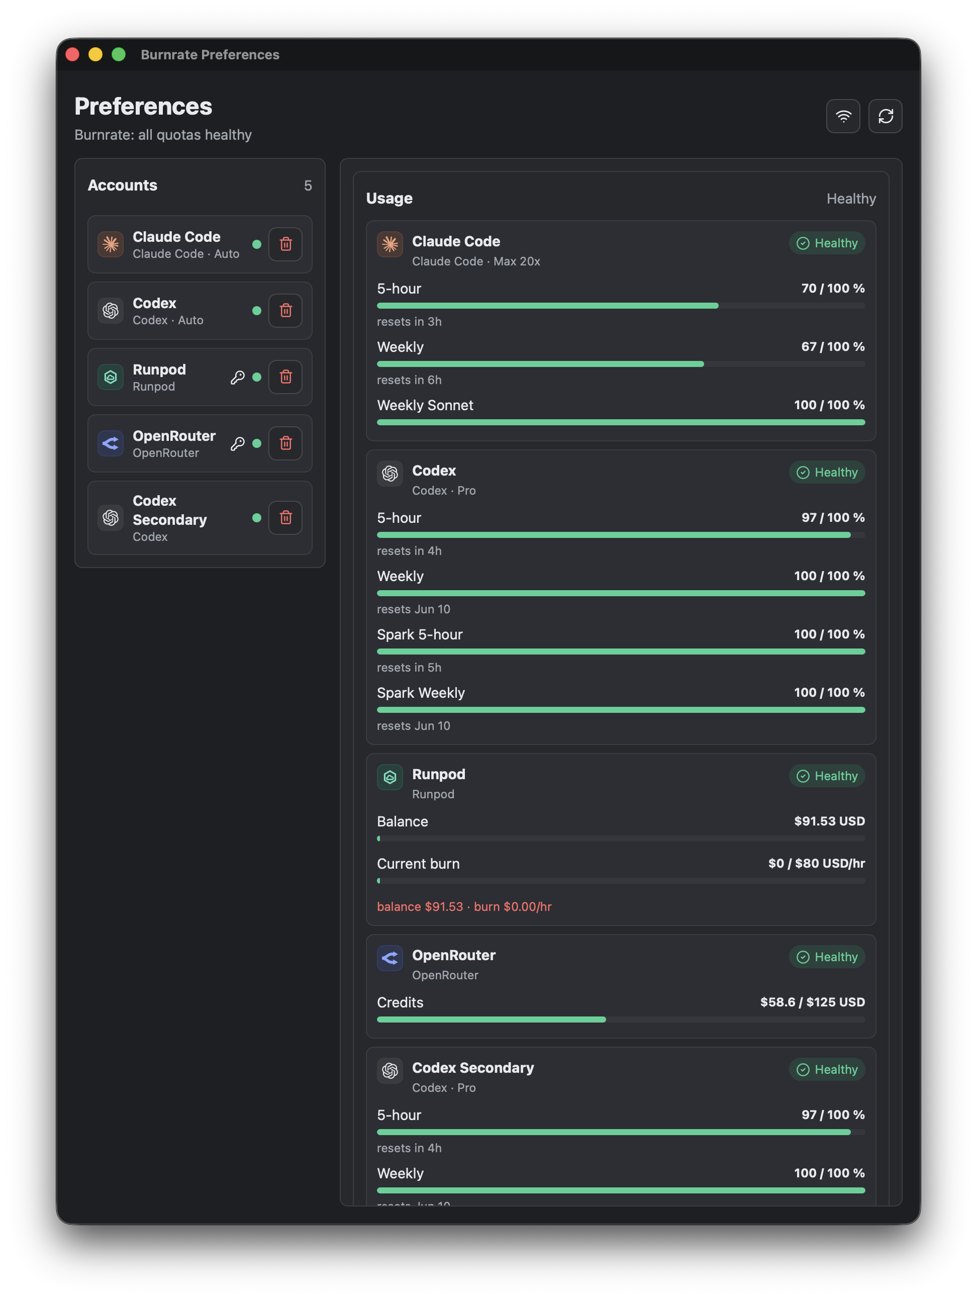Click the 'Preferences' page heading

(143, 107)
